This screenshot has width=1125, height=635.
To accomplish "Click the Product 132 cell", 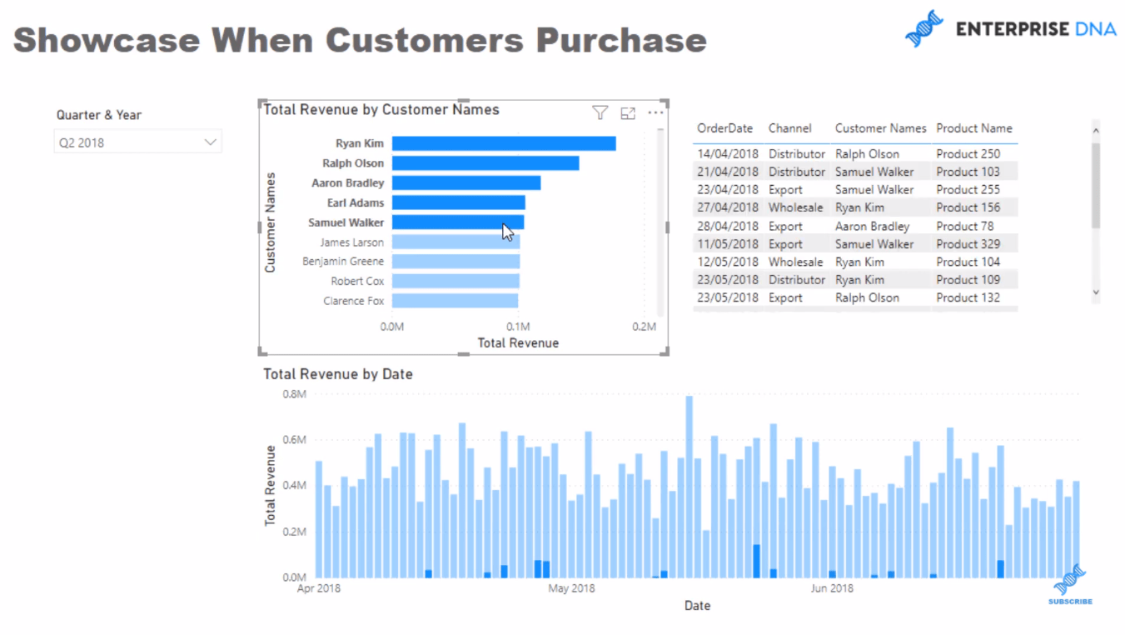I will (x=968, y=297).
